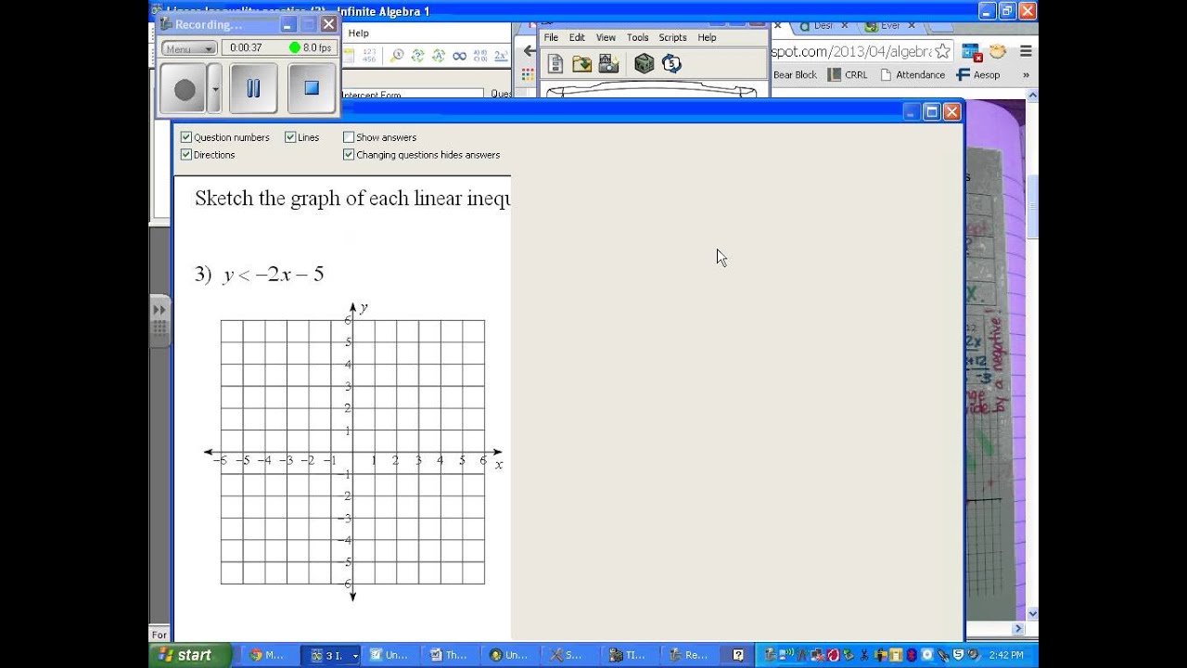Open the Aesop bookmark
Viewport: 1187px width, 668px height.
[978, 75]
